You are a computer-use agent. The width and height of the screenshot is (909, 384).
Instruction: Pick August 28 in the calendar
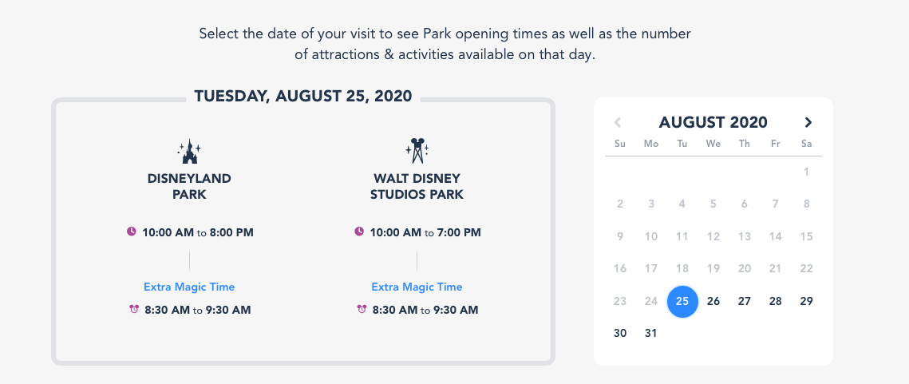click(x=775, y=301)
